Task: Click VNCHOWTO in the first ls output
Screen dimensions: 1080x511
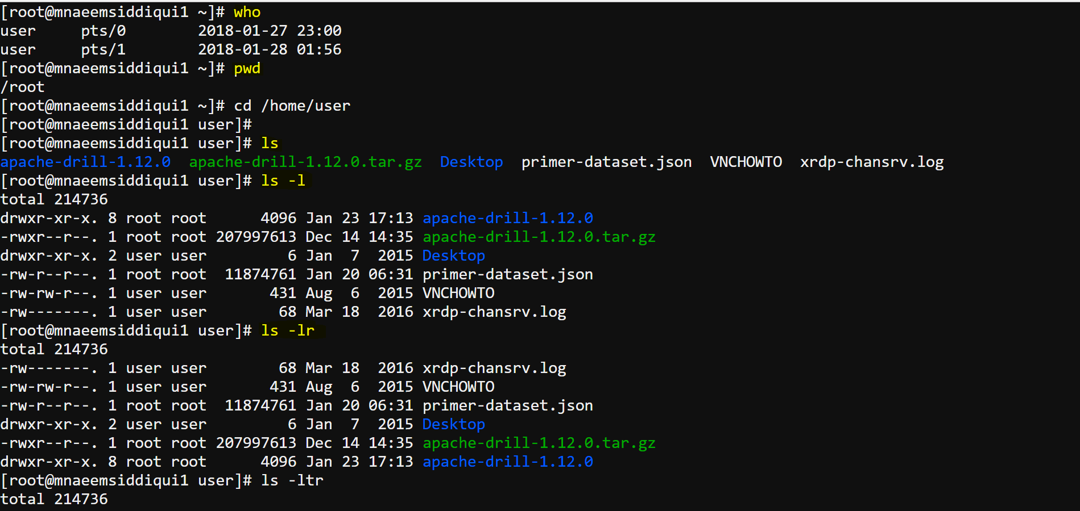Action: pos(746,162)
